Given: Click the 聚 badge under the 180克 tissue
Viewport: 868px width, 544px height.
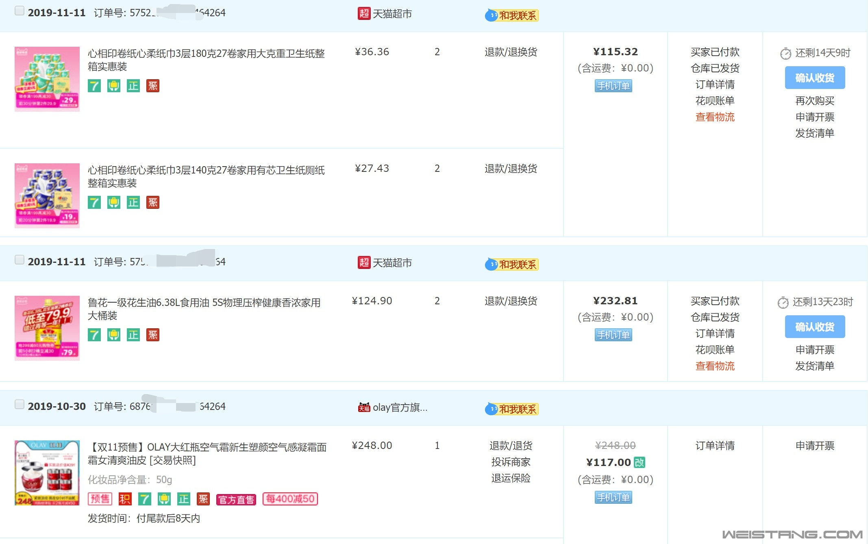Looking at the screenshot, I should (x=153, y=86).
